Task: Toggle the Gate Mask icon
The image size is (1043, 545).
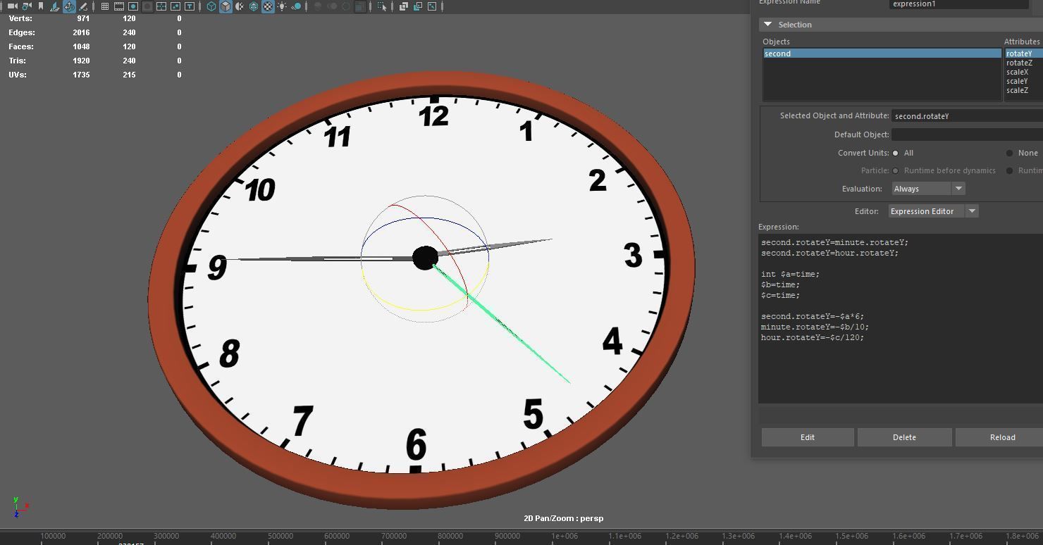Action: [x=148, y=6]
